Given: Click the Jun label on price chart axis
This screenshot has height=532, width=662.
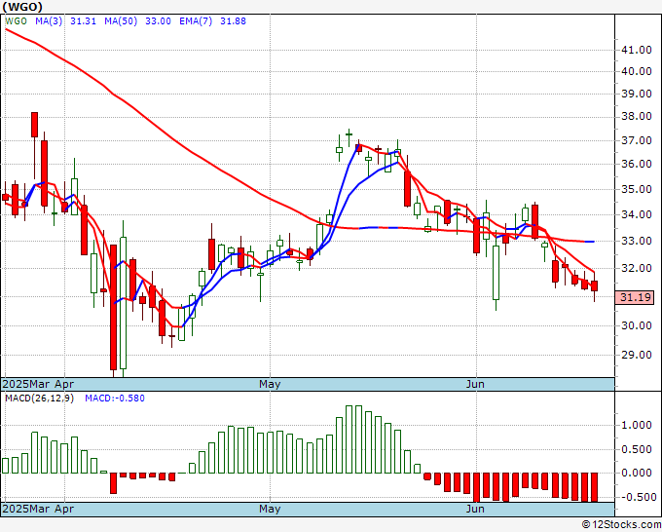Looking at the screenshot, I should click(x=475, y=384).
